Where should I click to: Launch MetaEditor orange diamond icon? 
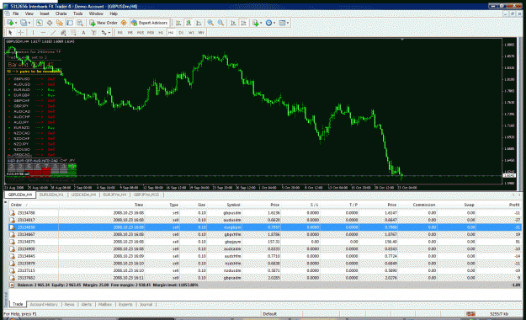coord(124,23)
